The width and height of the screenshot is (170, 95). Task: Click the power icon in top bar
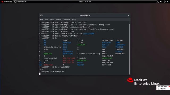pos(165,2)
